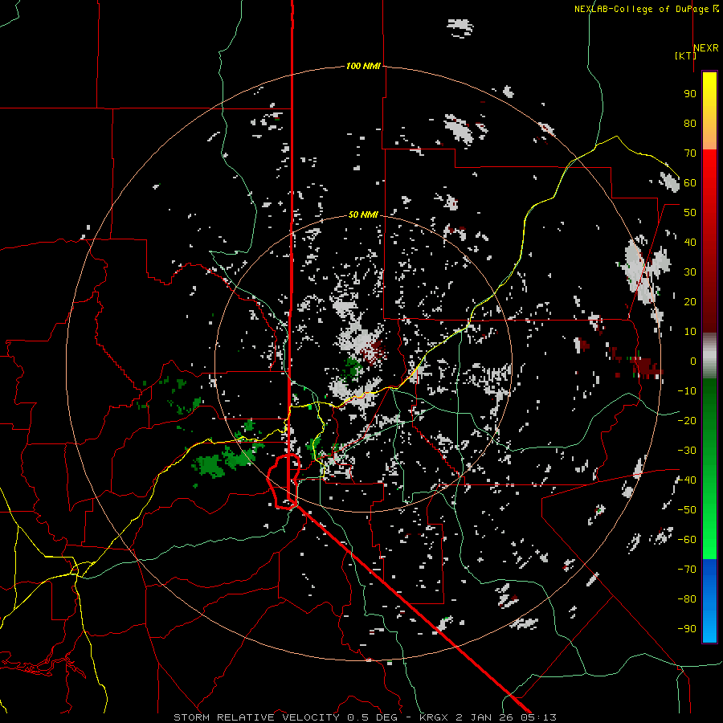Click the -90 value on velocity scale
Viewport: 723px width, 723px height.
point(687,629)
